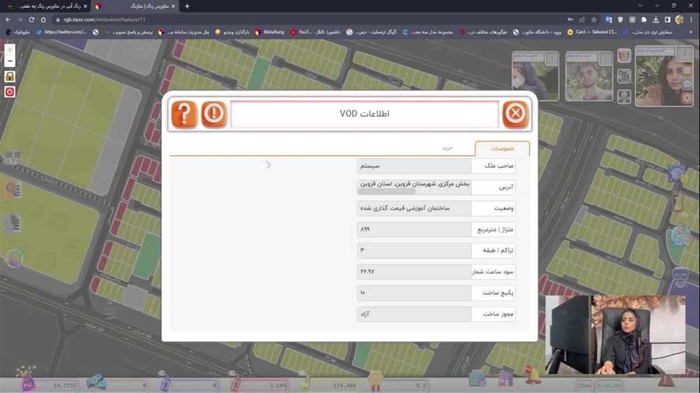Bookmark this page with star icon
Image resolution: width=700 pixels, height=393 pixels.
click(594, 20)
